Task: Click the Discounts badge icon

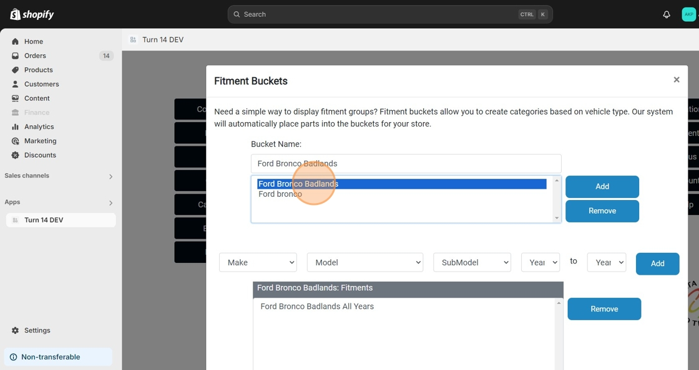Action: 15,155
